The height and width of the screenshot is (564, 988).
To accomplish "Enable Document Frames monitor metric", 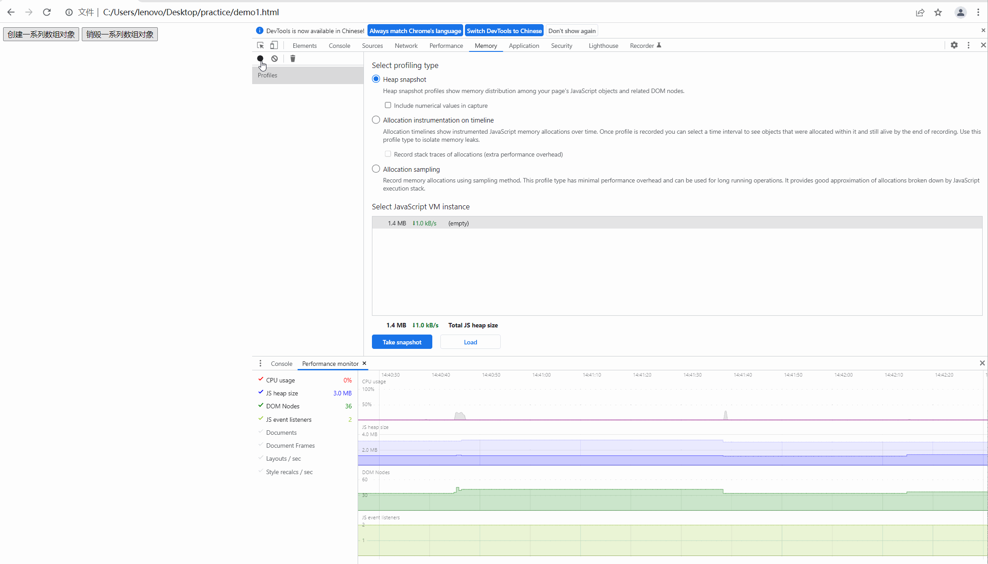I will pos(261,445).
